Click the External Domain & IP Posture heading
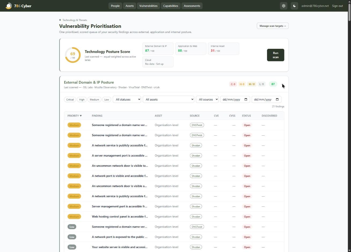This screenshot has width=351, height=252. click(89, 82)
